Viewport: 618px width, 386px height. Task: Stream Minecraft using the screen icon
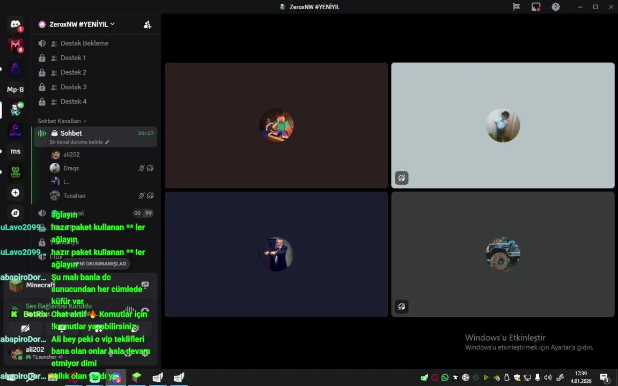tap(145, 285)
